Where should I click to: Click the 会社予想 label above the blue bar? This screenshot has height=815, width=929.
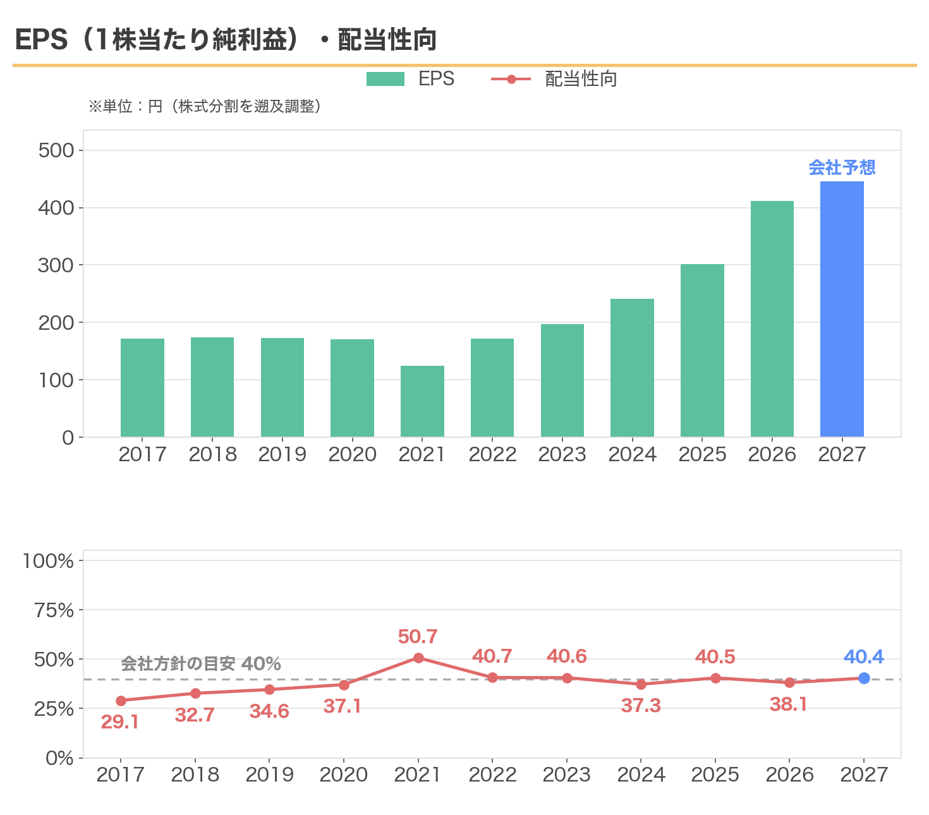point(842,167)
